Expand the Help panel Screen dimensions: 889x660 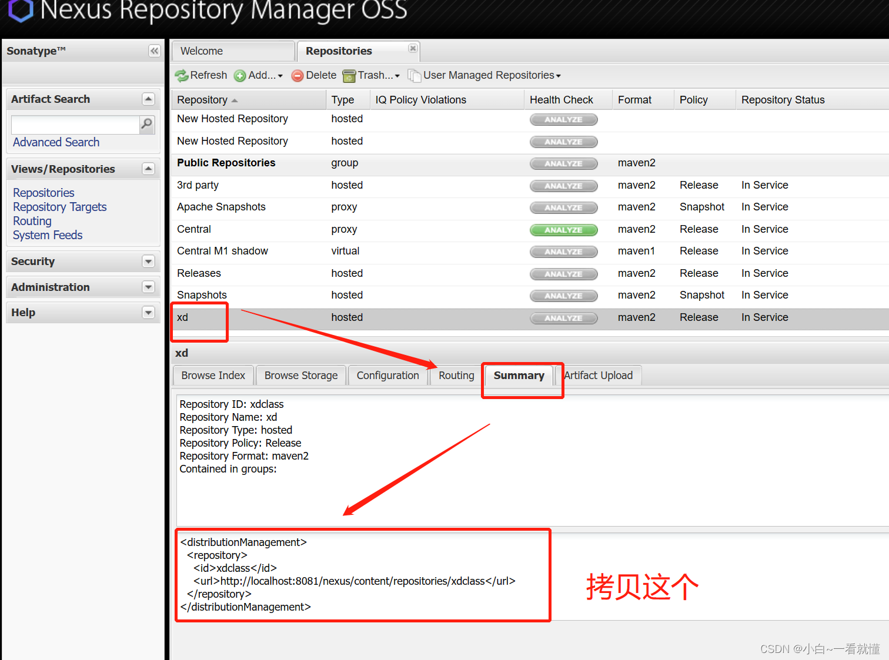tap(148, 313)
